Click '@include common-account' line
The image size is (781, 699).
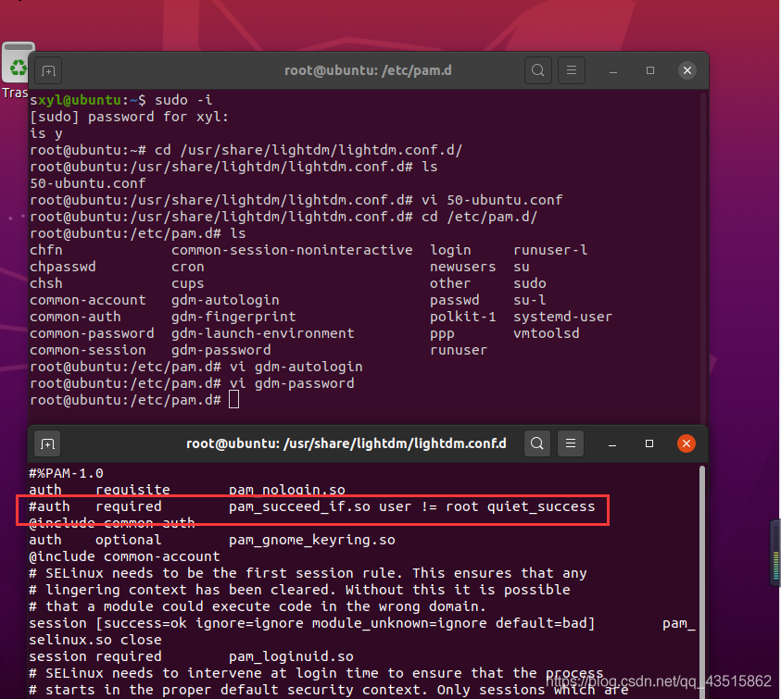[x=124, y=556]
